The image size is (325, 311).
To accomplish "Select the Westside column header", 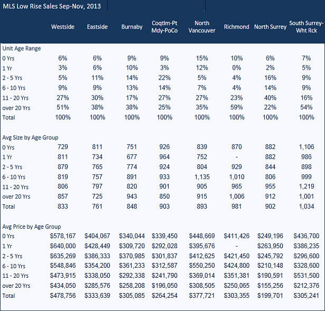I will [63, 27].
